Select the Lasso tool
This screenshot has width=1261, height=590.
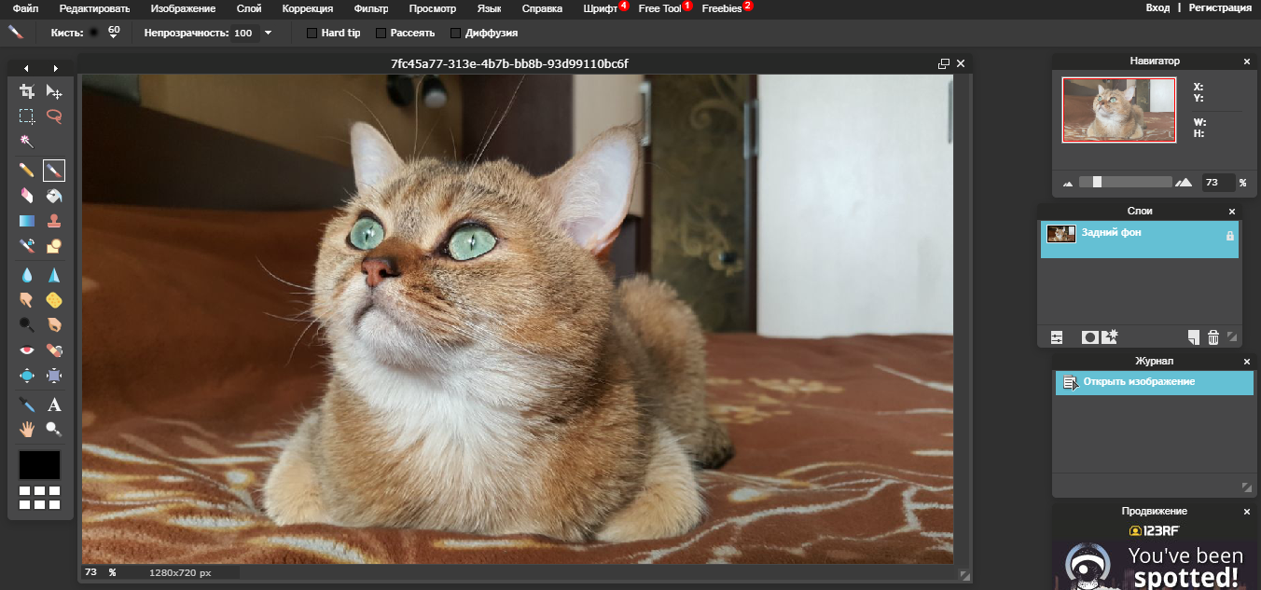click(53, 117)
